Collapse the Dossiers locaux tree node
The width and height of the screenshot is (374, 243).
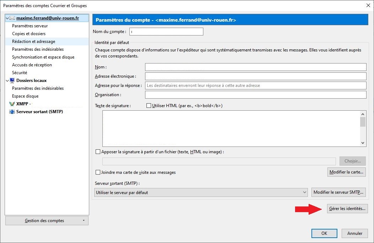coord(7,81)
